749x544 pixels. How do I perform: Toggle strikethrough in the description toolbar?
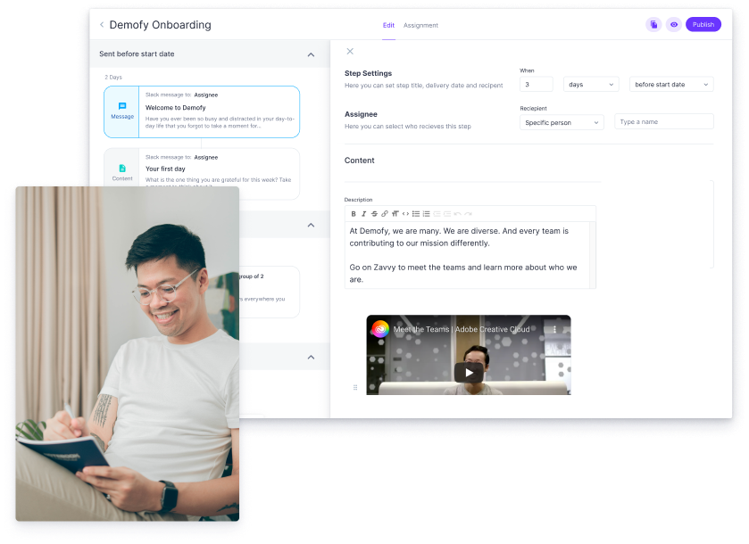click(374, 214)
